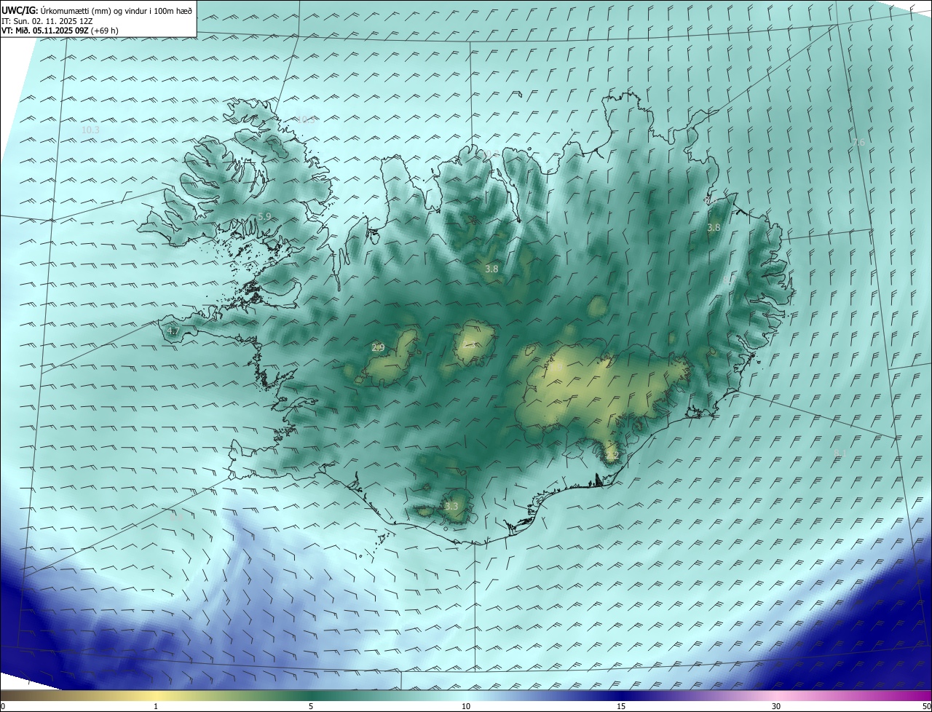Click the 30 tick label on the color scale
The height and width of the screenshot is (712, 932).
776,706
